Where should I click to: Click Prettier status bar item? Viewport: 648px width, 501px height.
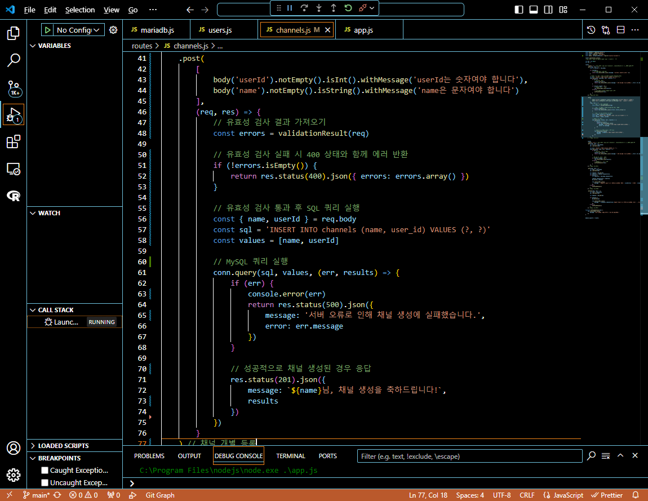click(x=607, y=495)
